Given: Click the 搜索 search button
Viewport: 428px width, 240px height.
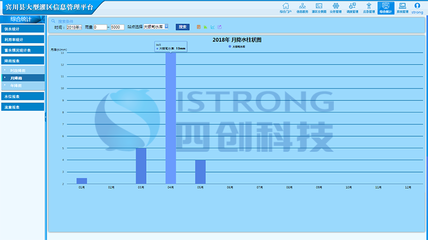Looking at the screenshot, I should click(182, 27).
